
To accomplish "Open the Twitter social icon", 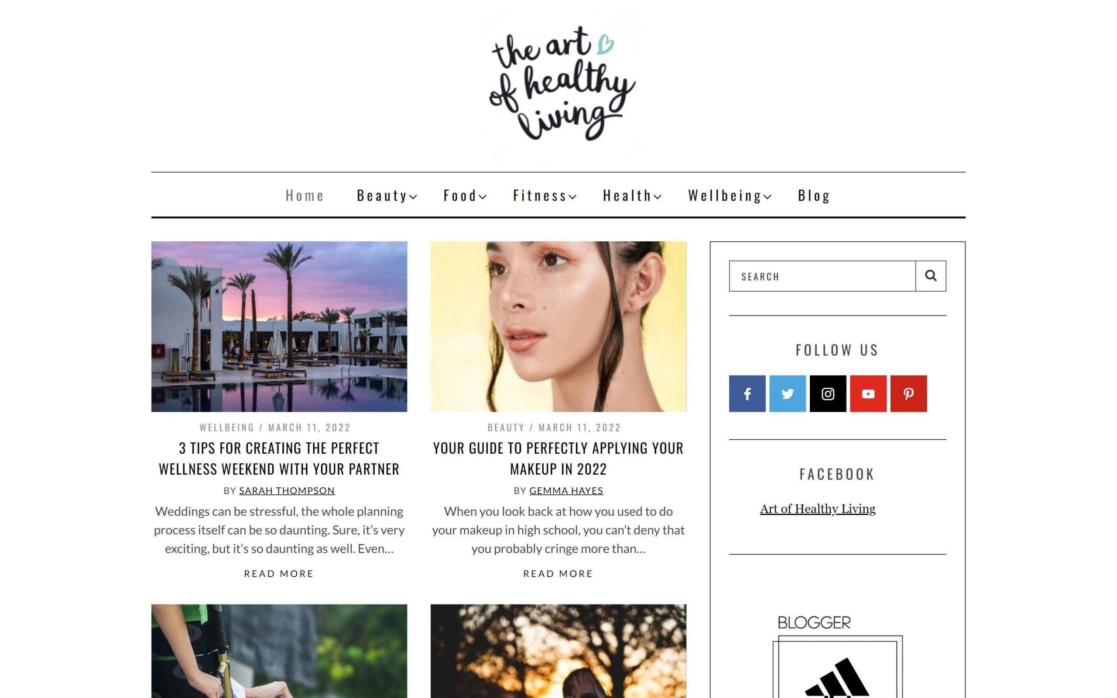I will [x=788, y=393].
